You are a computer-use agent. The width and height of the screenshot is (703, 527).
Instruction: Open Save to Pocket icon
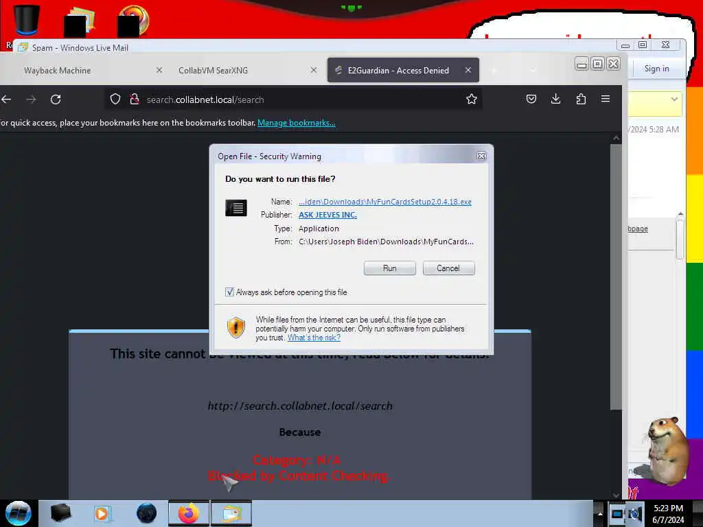tap(531, 99)
